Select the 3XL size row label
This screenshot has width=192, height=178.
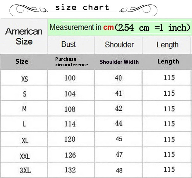[x=25, y=170]
